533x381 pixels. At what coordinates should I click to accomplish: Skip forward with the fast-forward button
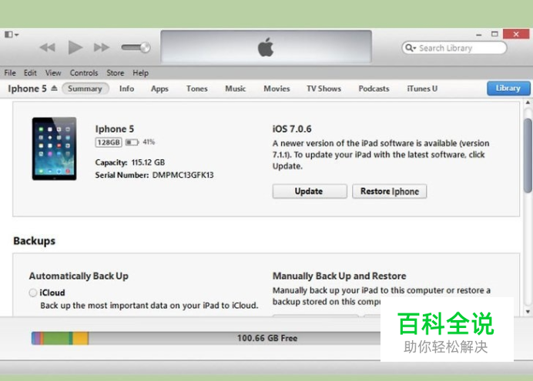point(102,47)
